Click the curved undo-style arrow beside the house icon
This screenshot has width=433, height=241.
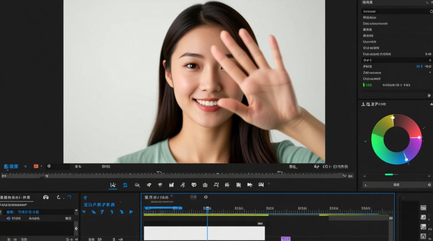pyautogui.click(x=59, y=197)
